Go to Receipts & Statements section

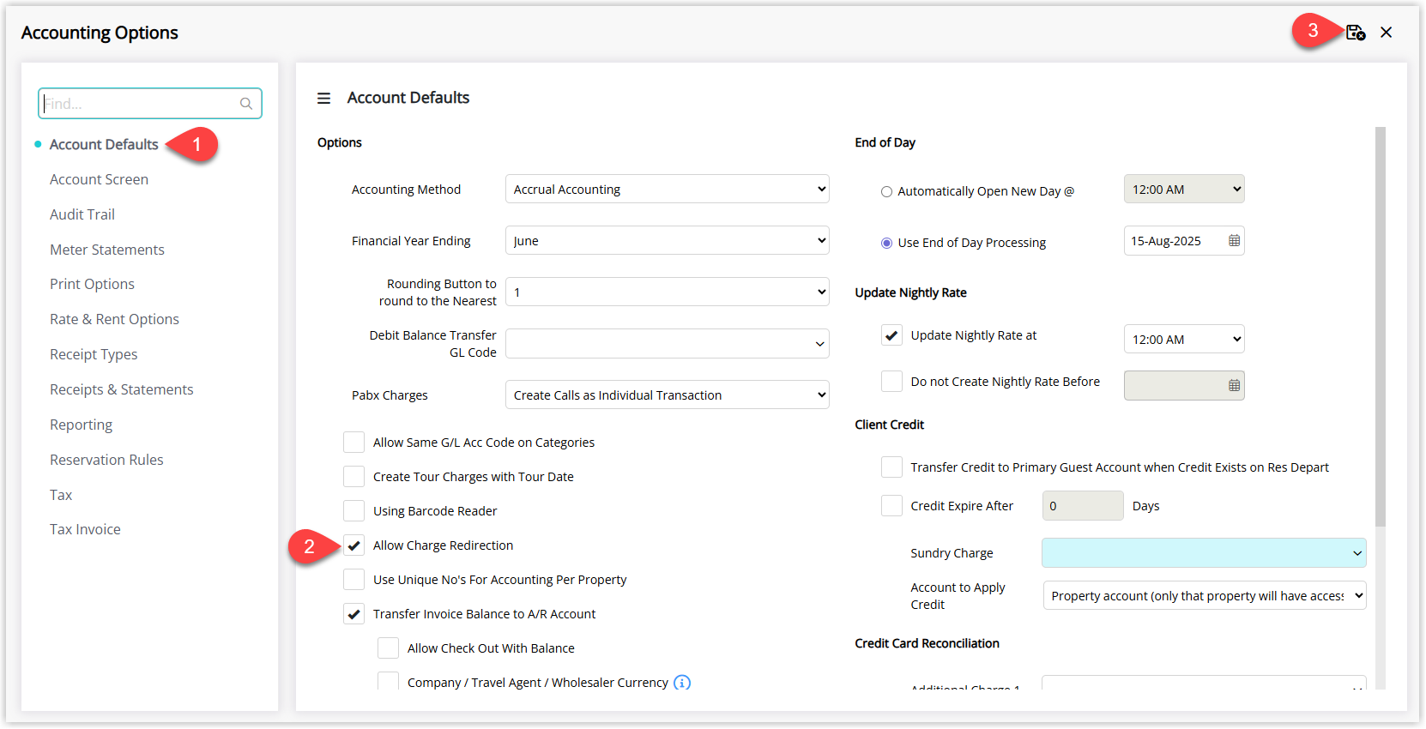click(122, 389)
